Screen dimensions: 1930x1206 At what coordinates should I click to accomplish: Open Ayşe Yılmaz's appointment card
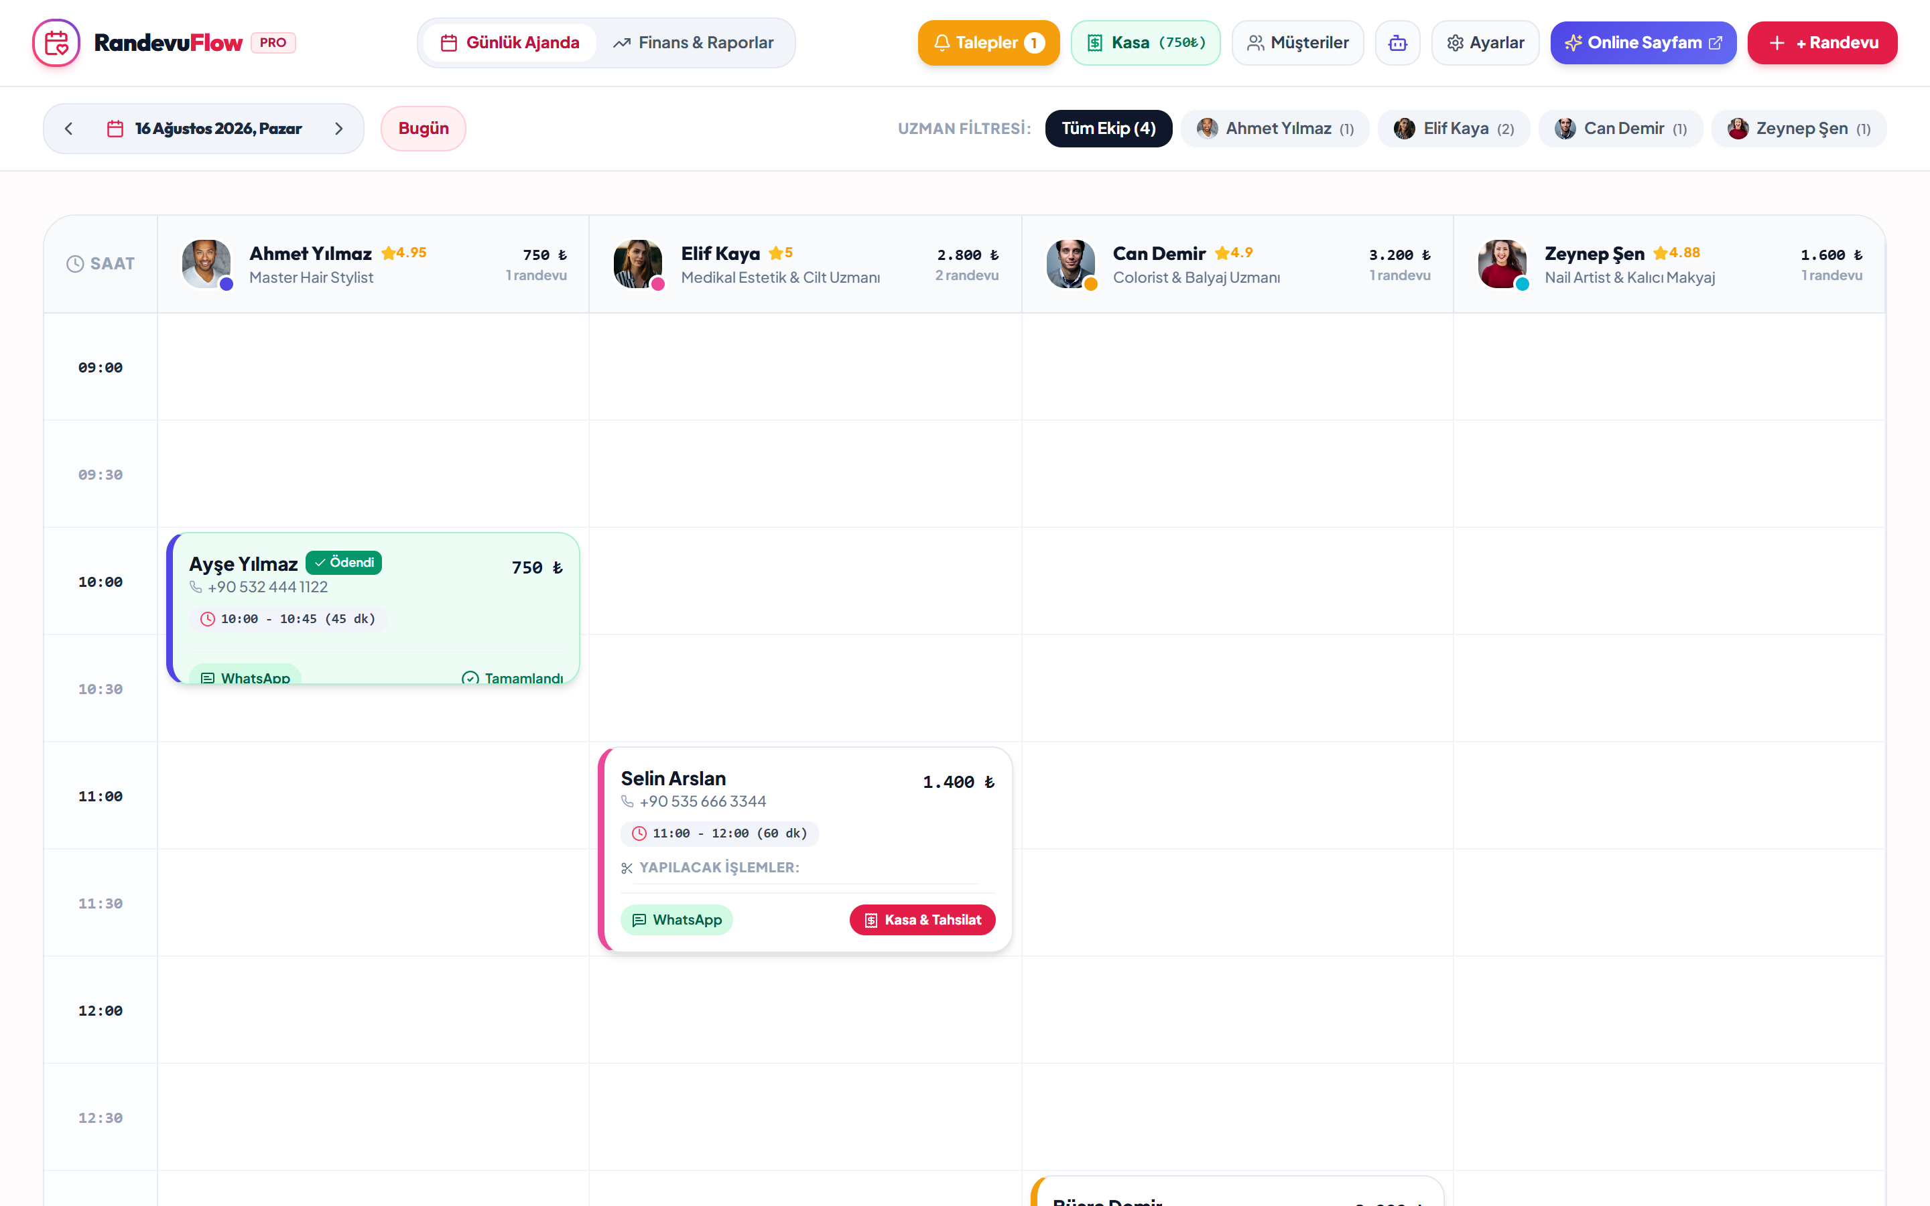[x=373, y=608]
